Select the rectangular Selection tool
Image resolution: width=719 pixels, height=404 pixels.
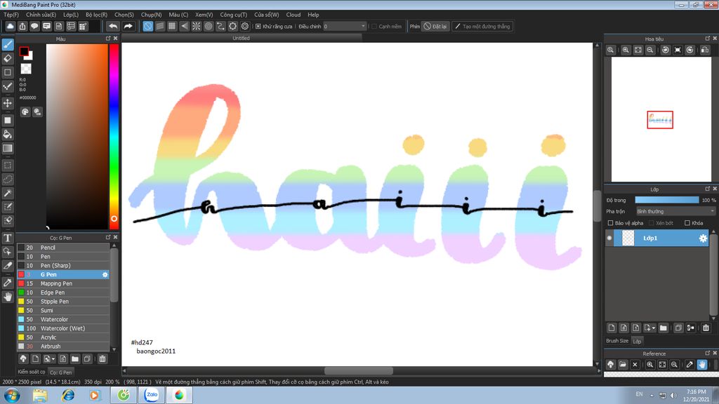click(x=8, y=166)
